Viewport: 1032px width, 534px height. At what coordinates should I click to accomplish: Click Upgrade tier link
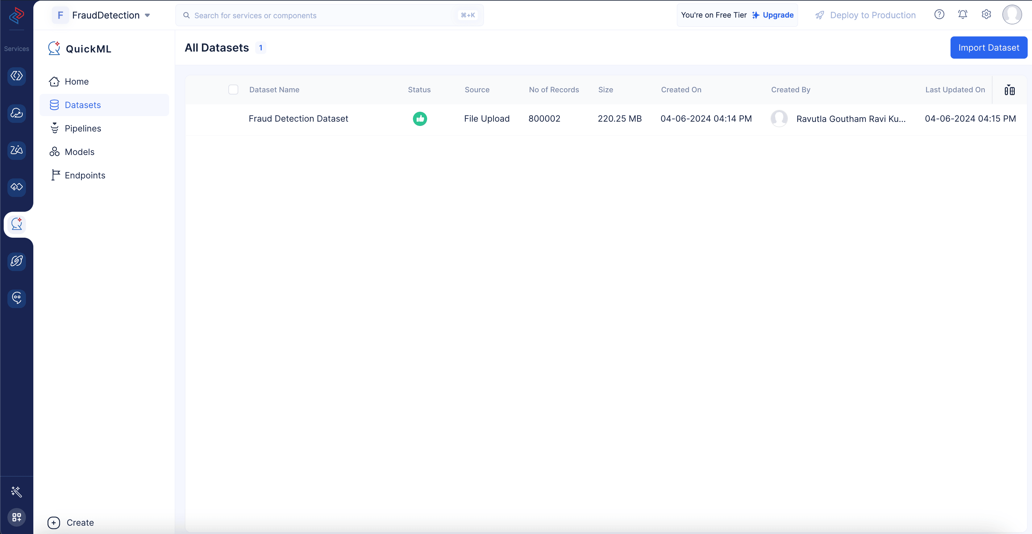777,15
